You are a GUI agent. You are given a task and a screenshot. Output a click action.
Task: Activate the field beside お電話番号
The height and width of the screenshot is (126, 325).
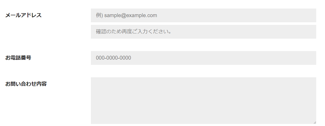tap(203, 58)
